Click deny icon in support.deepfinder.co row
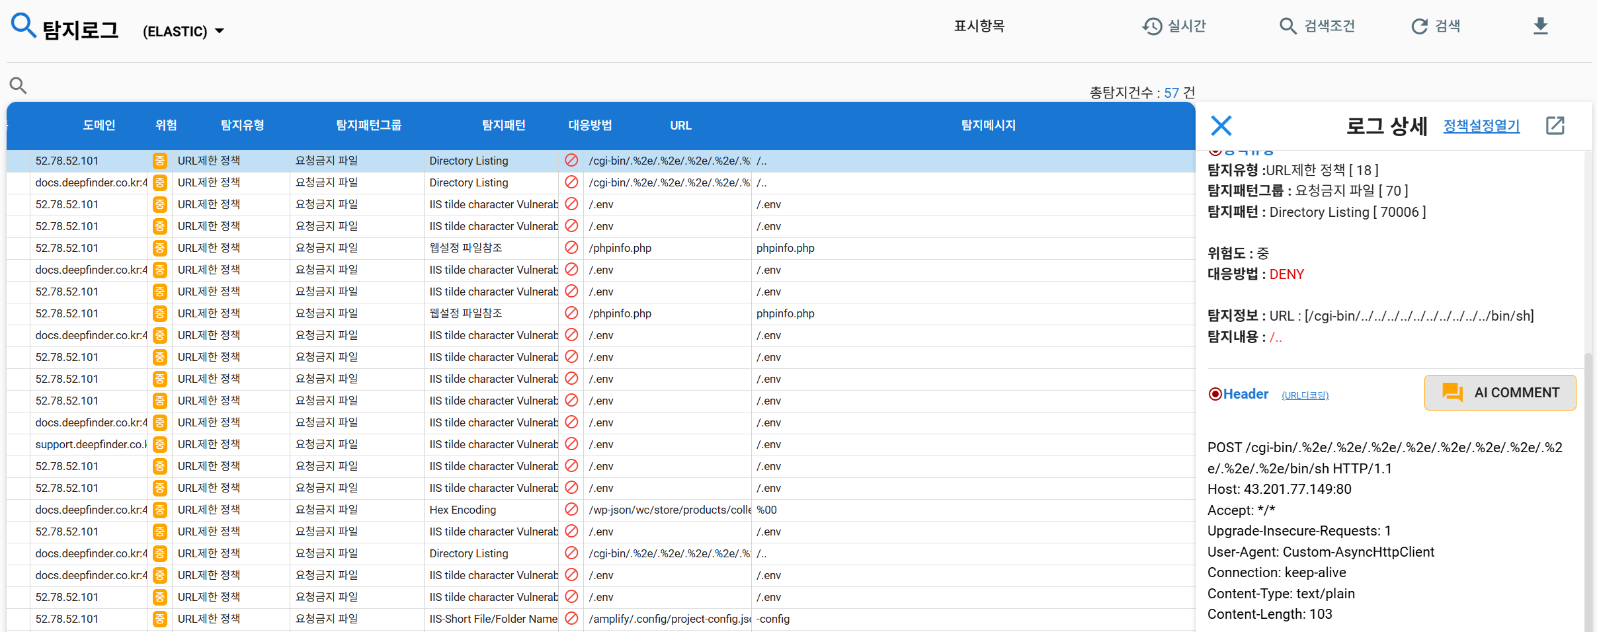Viewport: 1597px width, 632px height. click(571, 444)
